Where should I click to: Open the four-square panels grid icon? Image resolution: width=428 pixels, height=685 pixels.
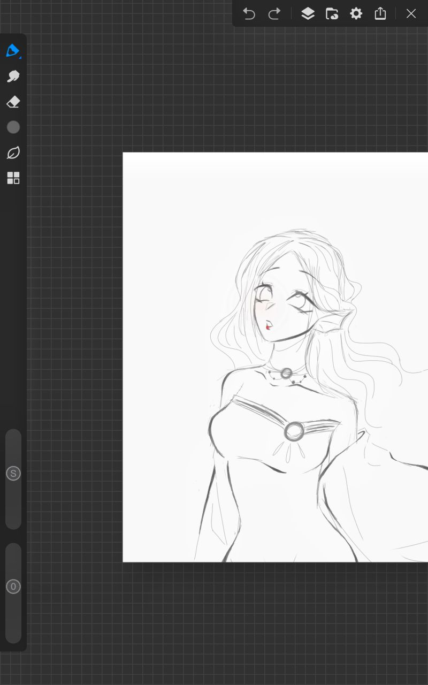13,178
